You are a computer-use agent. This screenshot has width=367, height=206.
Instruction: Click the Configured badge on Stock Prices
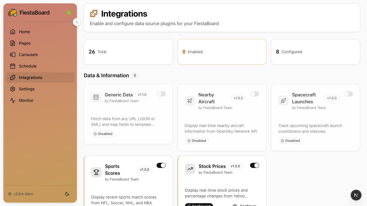tap(199, 205)
